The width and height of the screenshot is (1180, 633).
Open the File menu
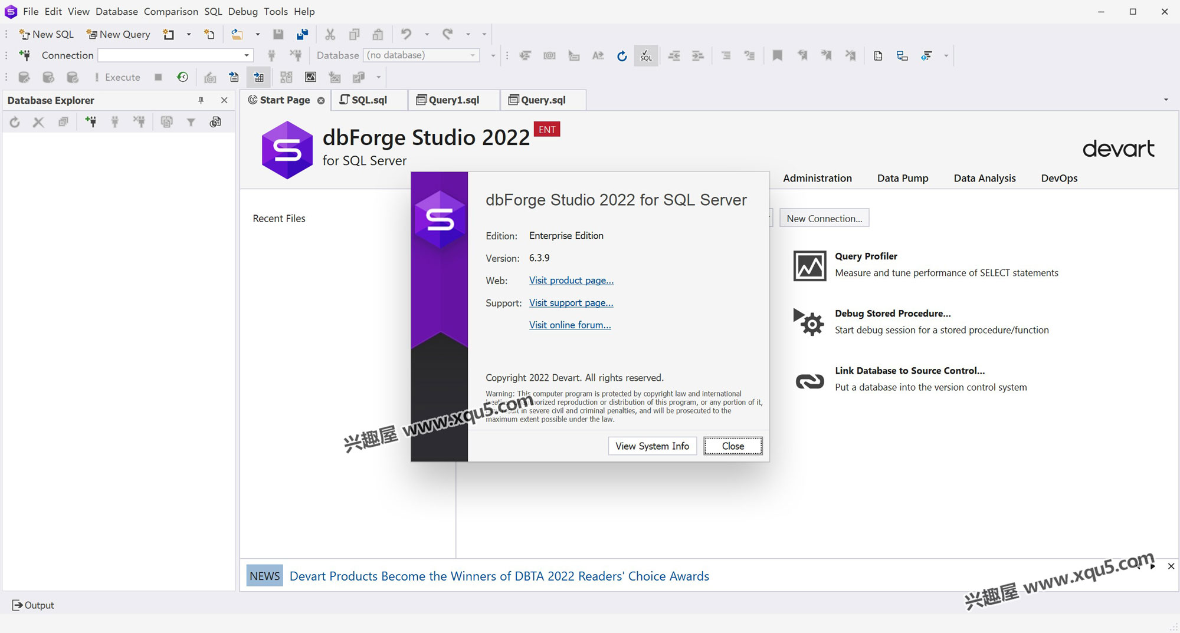(31, 11)
